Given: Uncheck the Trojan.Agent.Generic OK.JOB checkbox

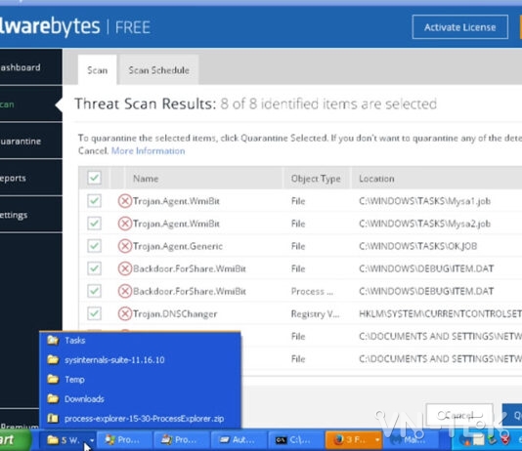Looking at the screenshot, I should (94, 246).
